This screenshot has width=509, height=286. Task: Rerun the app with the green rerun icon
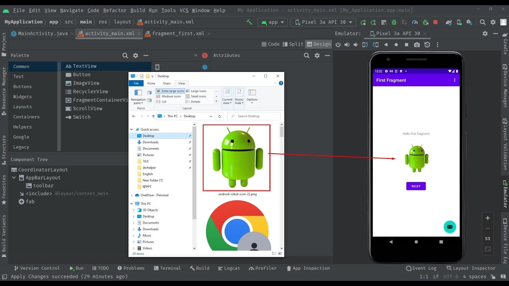363,22
